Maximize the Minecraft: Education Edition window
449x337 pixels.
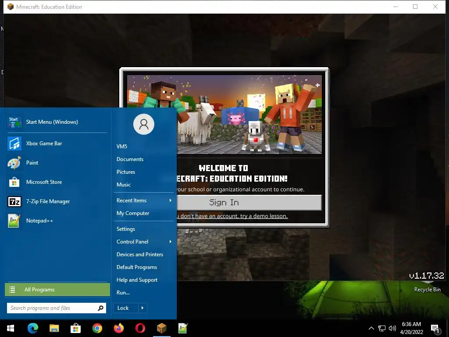[415, 7]
